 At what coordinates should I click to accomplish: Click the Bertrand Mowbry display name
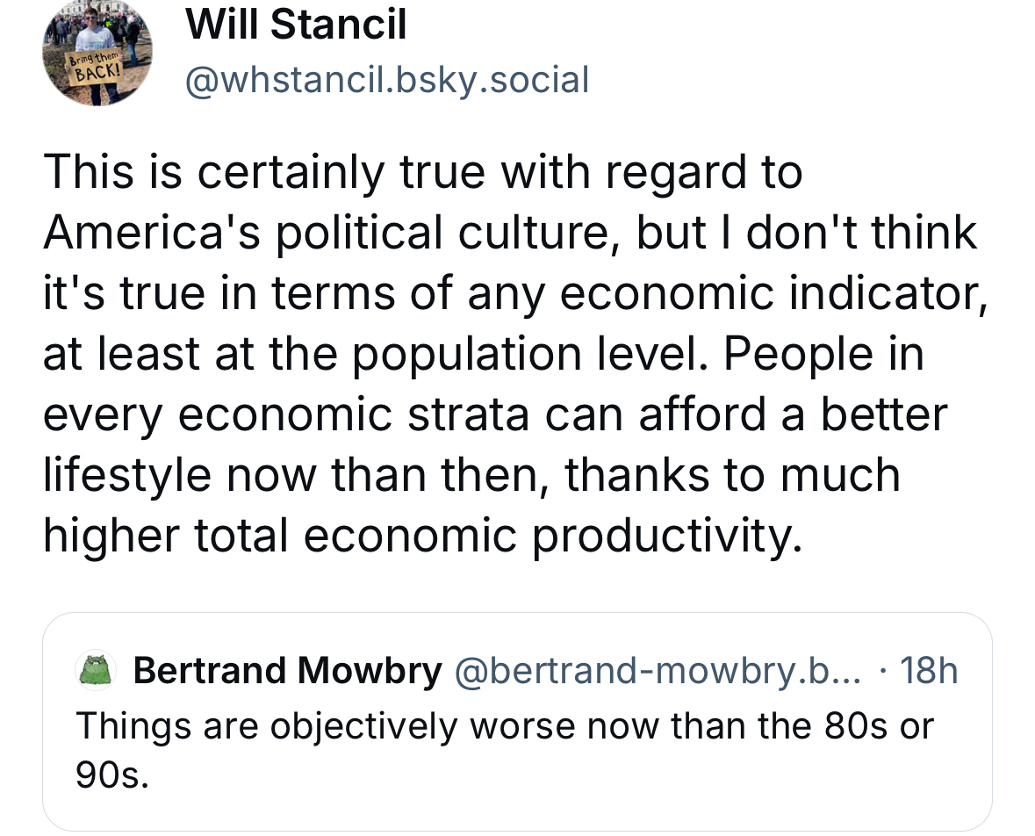click(288, 672)
